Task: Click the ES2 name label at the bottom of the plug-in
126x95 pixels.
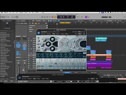Action: pos(61,70)
